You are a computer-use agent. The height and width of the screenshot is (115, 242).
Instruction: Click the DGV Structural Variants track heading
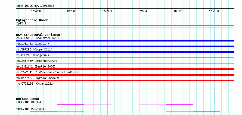click(x=38, y=35)
